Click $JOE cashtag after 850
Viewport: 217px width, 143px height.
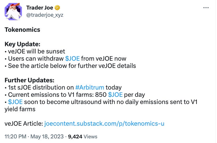tap(115, 95)
